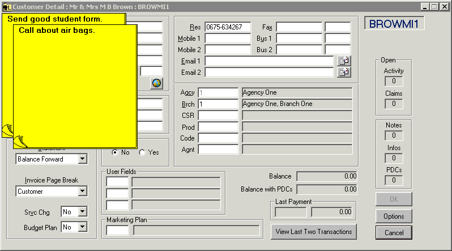452x251 pixels.
Task: Click page curl on 'Send good student form' note
Action: [7, 130]
